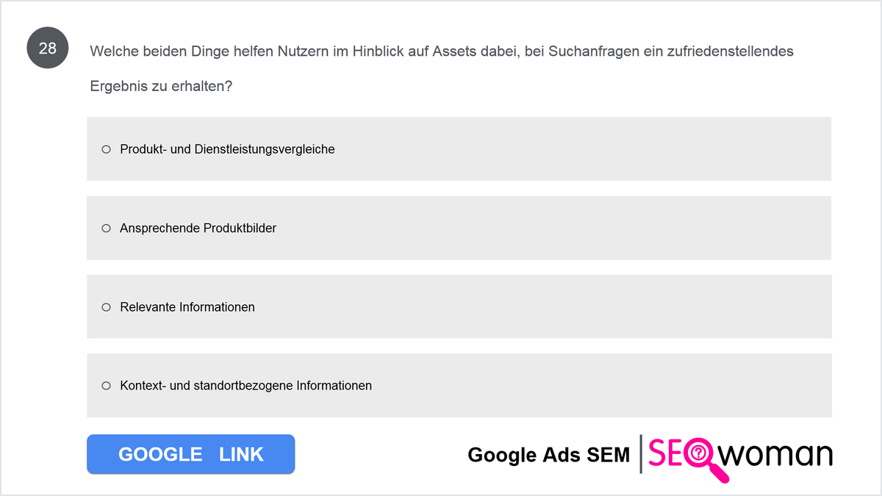The width and height of the screenshot is (882, 496).
Task: Click the pink 'SE' letters of the logo
Action: point(667,453)
